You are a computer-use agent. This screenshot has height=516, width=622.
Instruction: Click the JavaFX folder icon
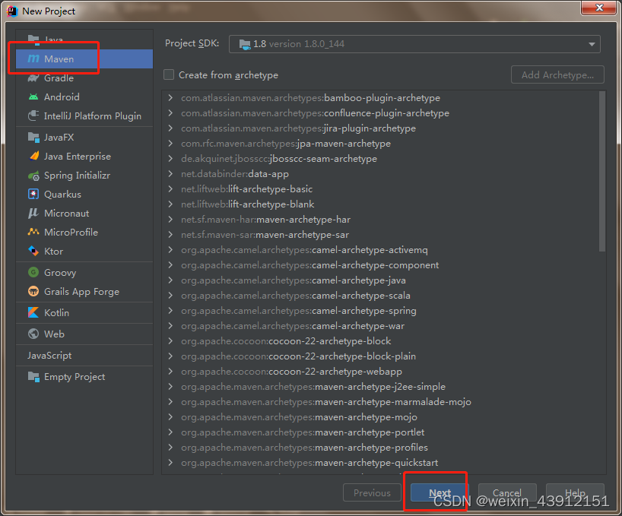tap(33, 138)
